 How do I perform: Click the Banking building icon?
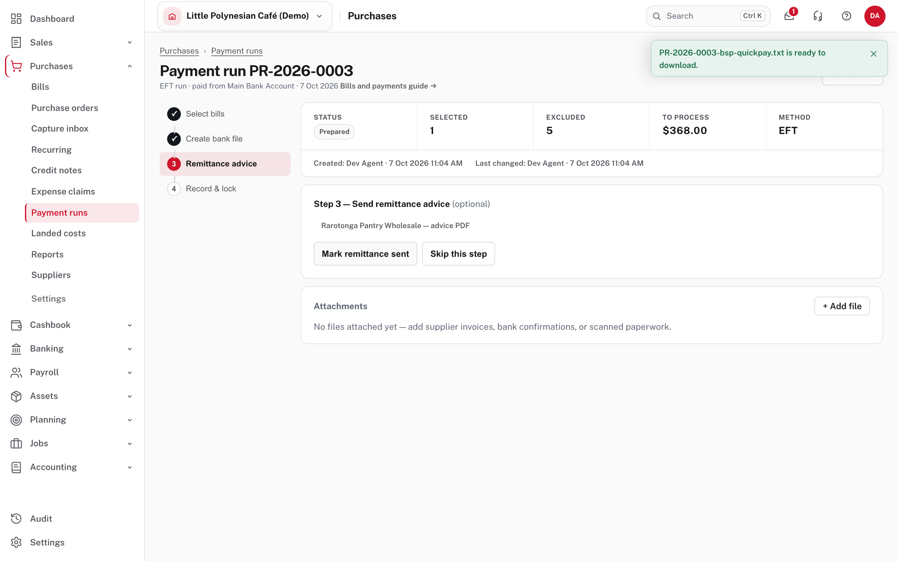click(x=16, y=349)
